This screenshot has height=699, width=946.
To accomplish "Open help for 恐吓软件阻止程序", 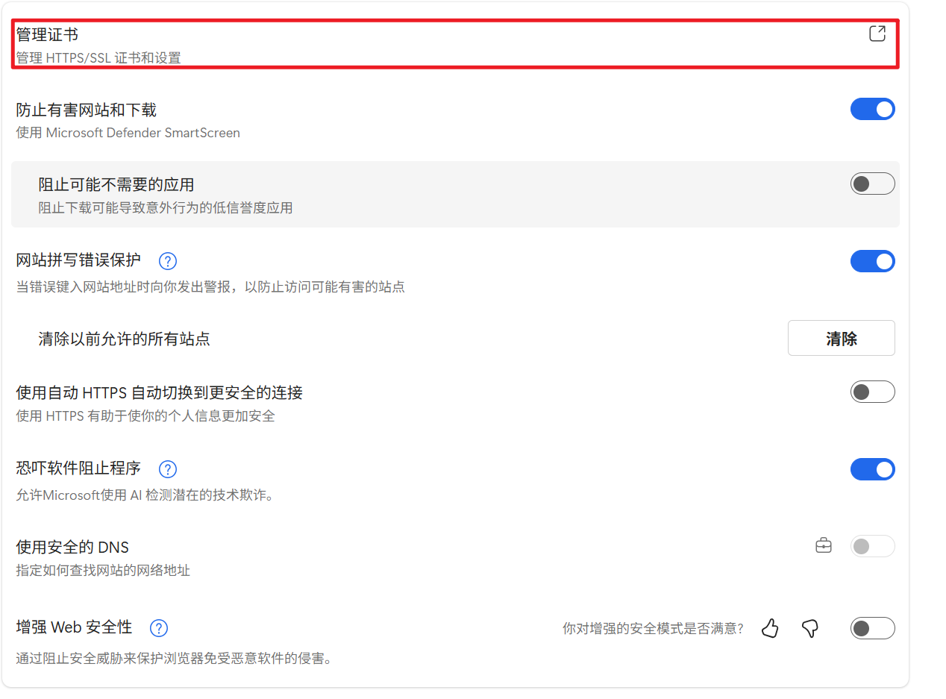I will (x=167, y=469).
